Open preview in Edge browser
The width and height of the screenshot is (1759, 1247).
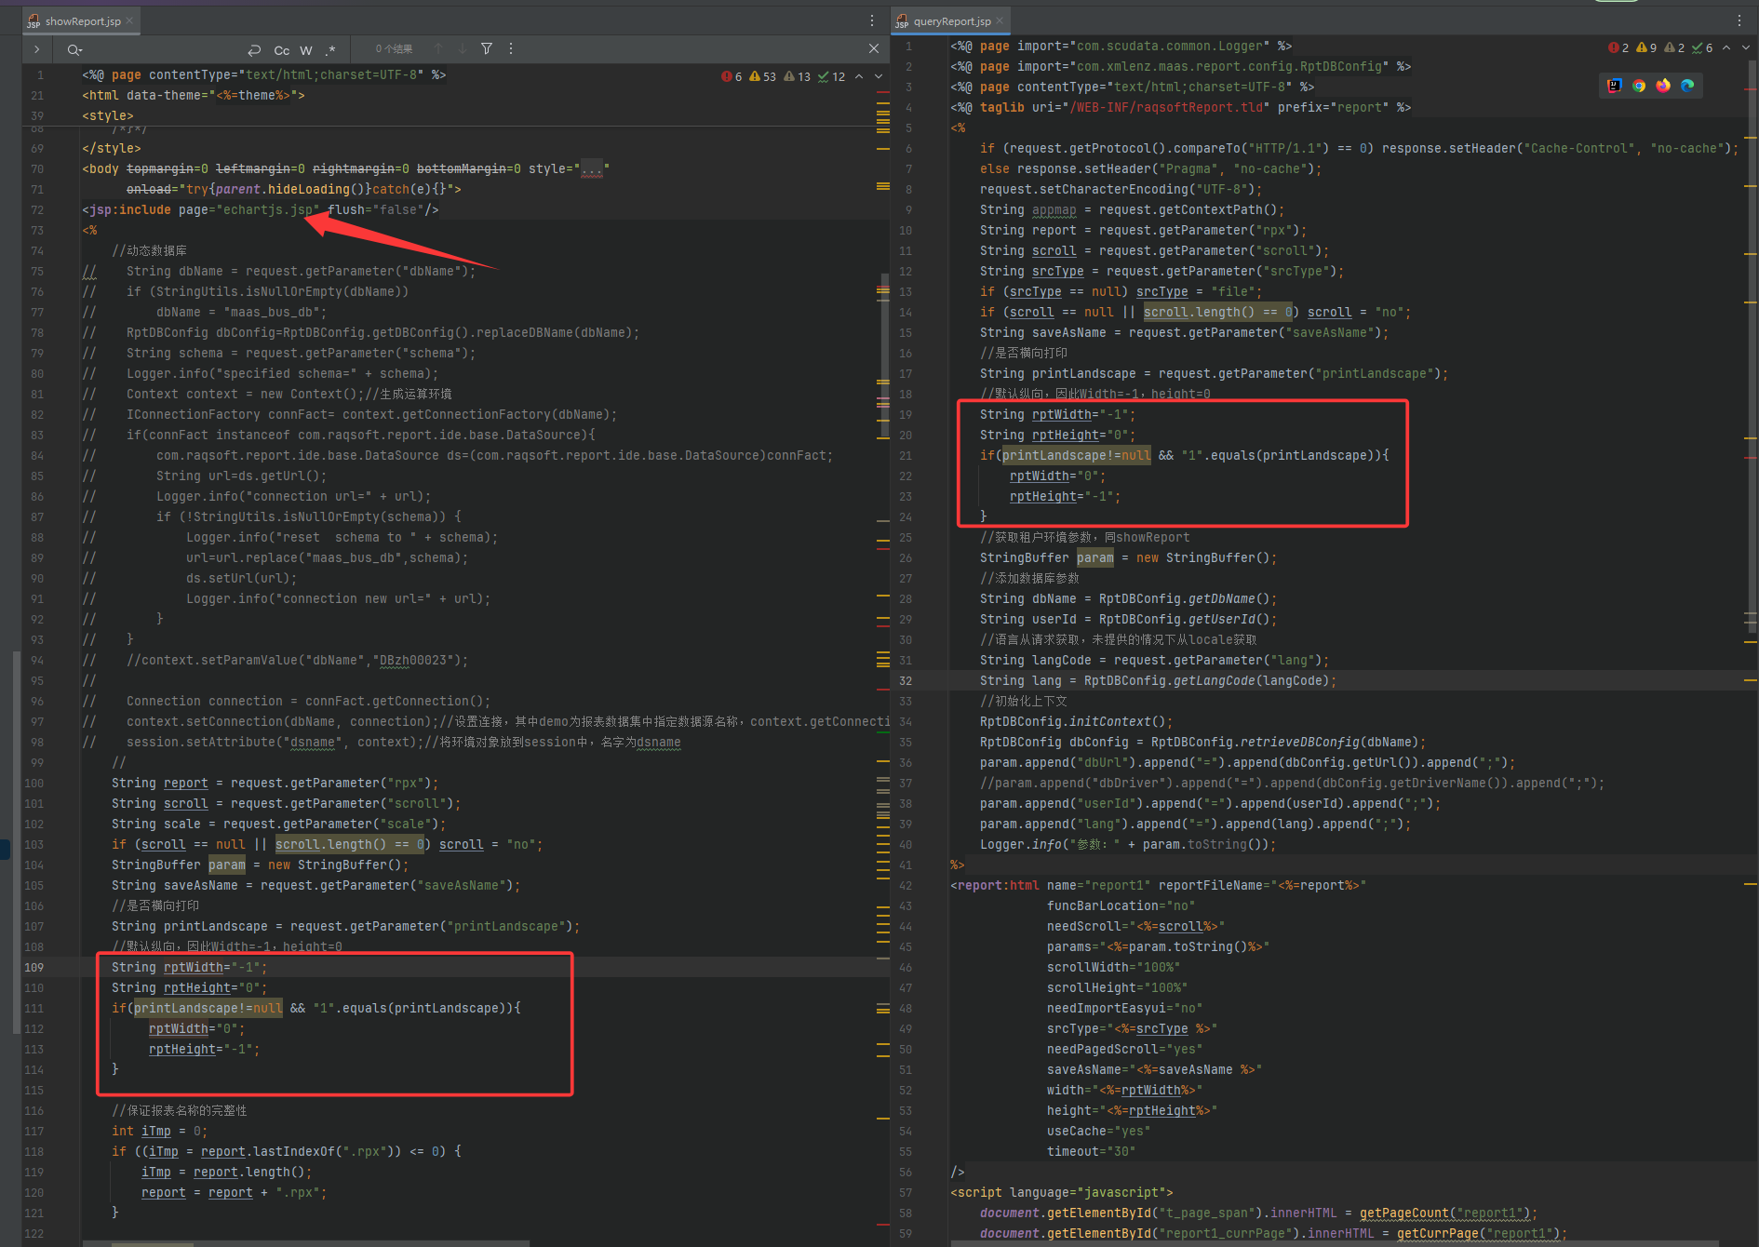click(1686, 86)
